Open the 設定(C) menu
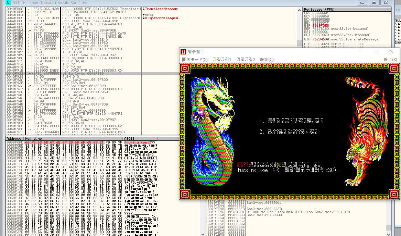The image size is (401, 236). coord(267,59)
